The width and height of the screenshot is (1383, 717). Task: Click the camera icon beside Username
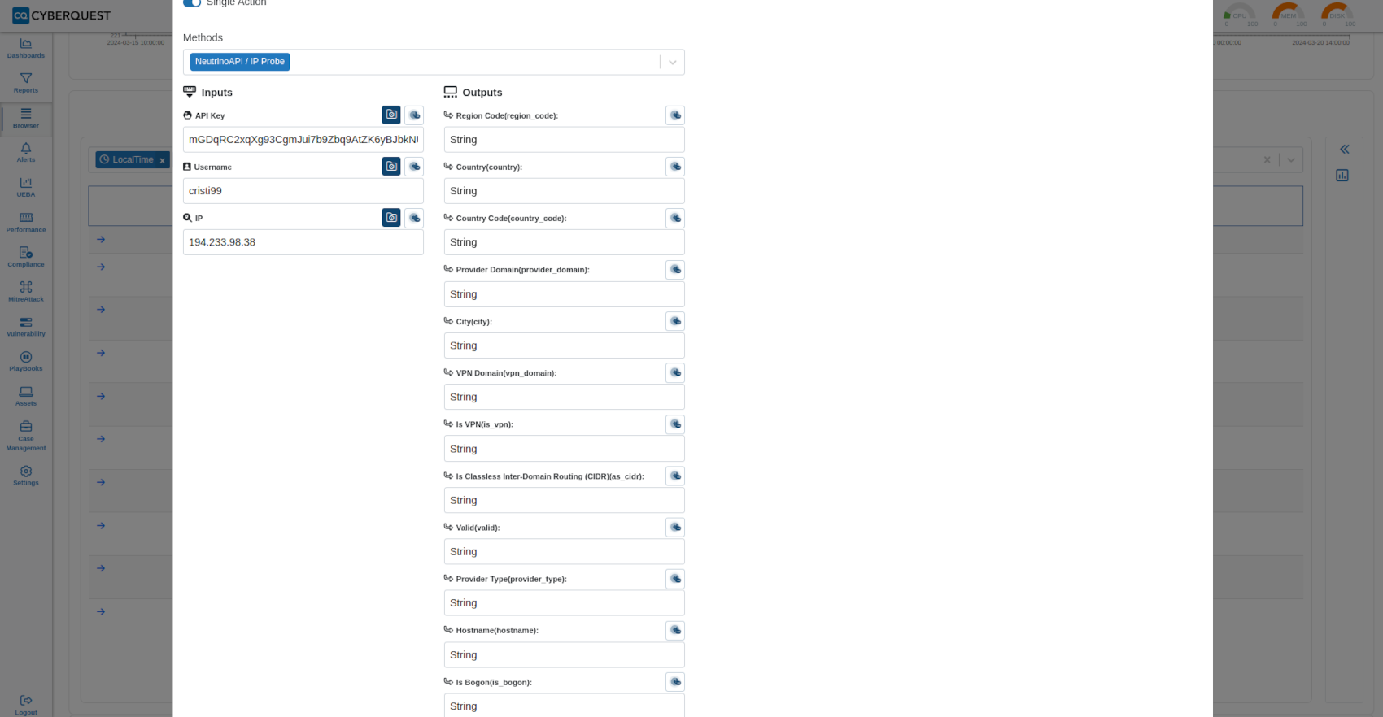coord(391,166)
